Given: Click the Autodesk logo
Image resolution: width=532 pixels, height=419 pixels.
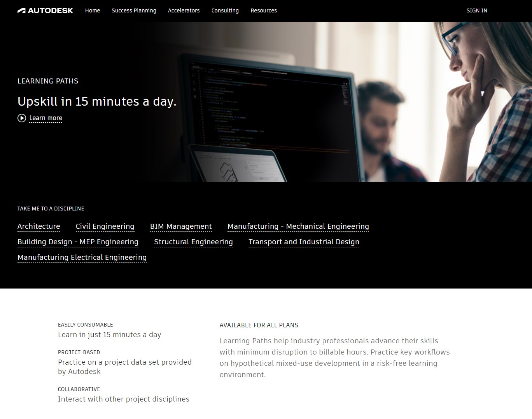Looking at the screenshot, I should (x=45, y=10).
